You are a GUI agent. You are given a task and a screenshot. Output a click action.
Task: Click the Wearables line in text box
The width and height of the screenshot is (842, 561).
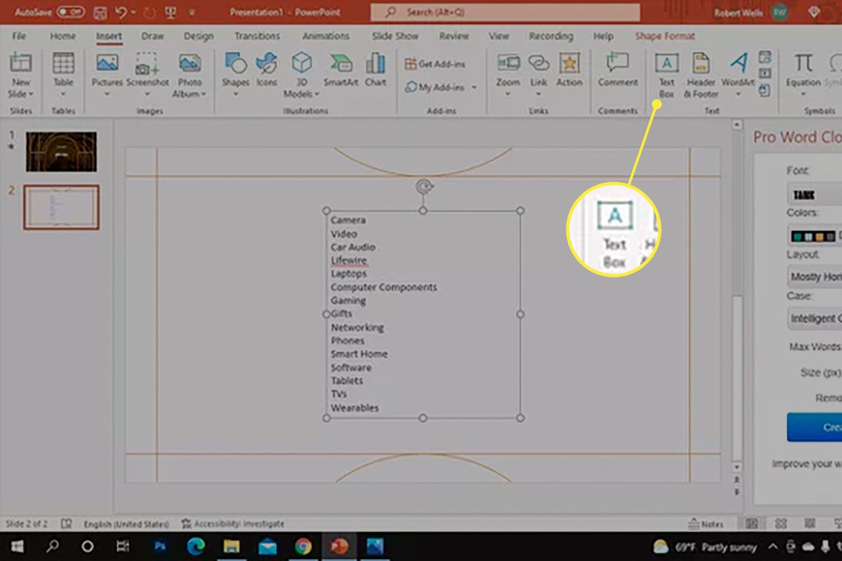(355, 408)
